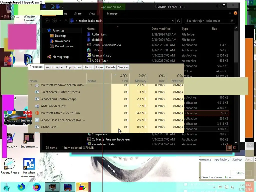The height and width of the screenshot is (192, 256).
Task: Open the Winaero Tweaker desktop shortcut
Action: (29, 18)
